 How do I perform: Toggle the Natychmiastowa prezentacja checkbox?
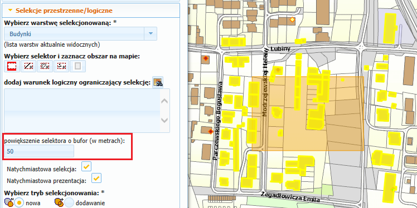(96, 178)
